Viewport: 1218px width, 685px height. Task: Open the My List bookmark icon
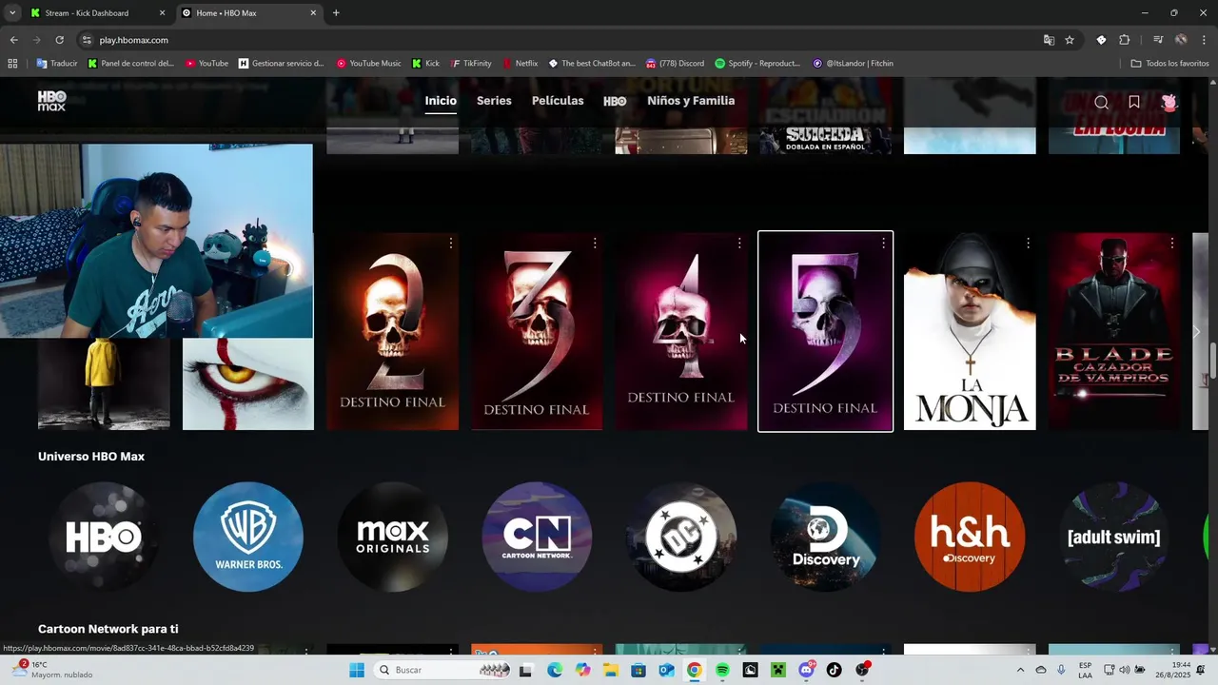1134,102
